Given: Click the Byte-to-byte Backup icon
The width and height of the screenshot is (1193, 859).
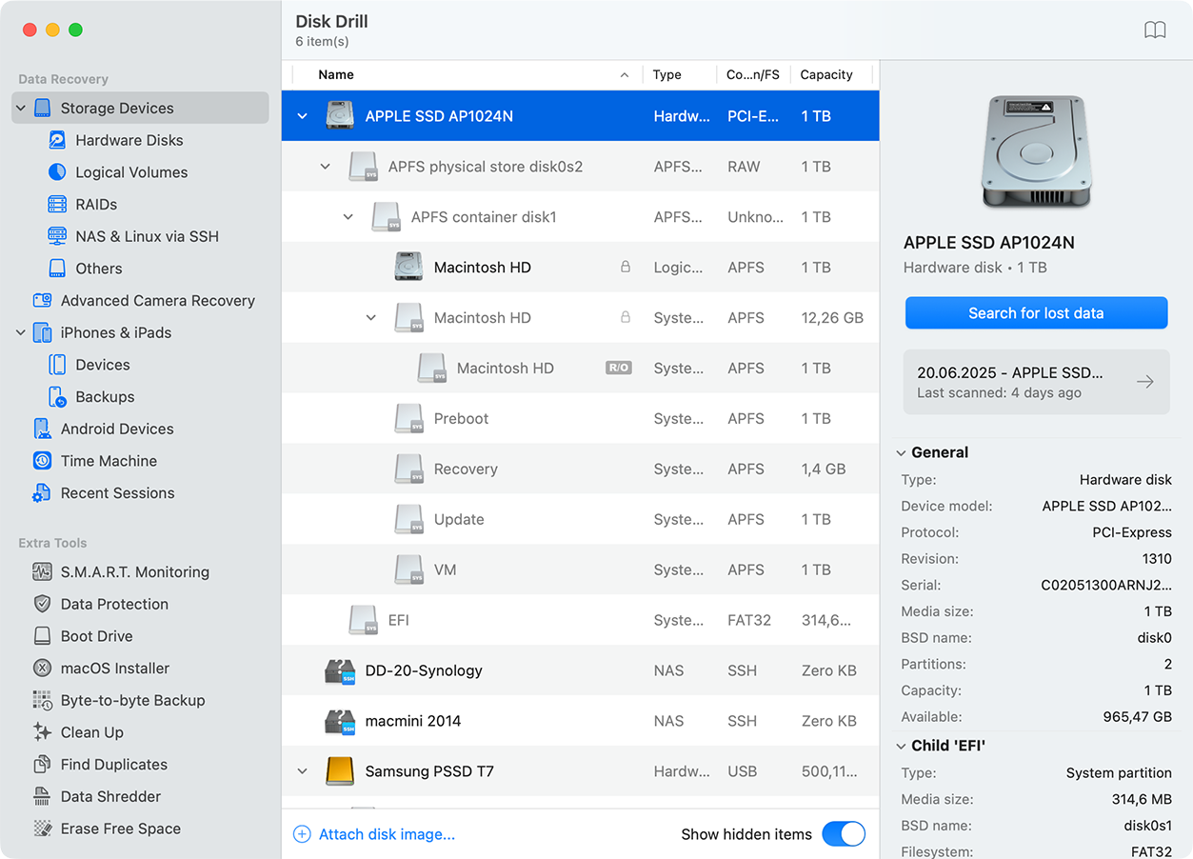Looking at the screenshot, I should click(x=42, y=701).
